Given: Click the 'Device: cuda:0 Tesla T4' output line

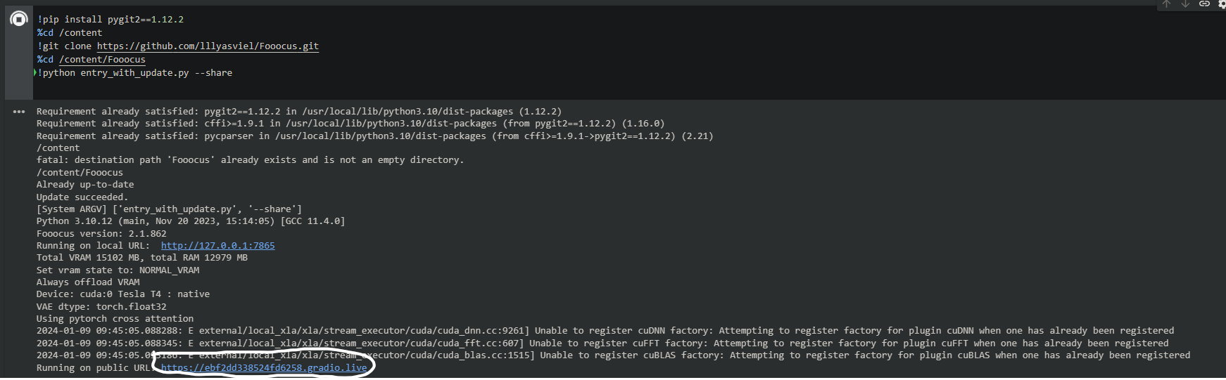Looking at the screenshot, I should (x=123, y=294).
